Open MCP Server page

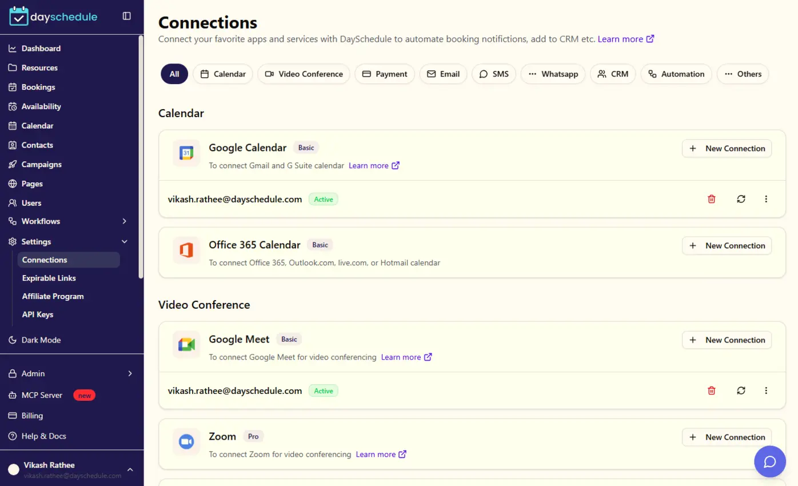(51, 395)
